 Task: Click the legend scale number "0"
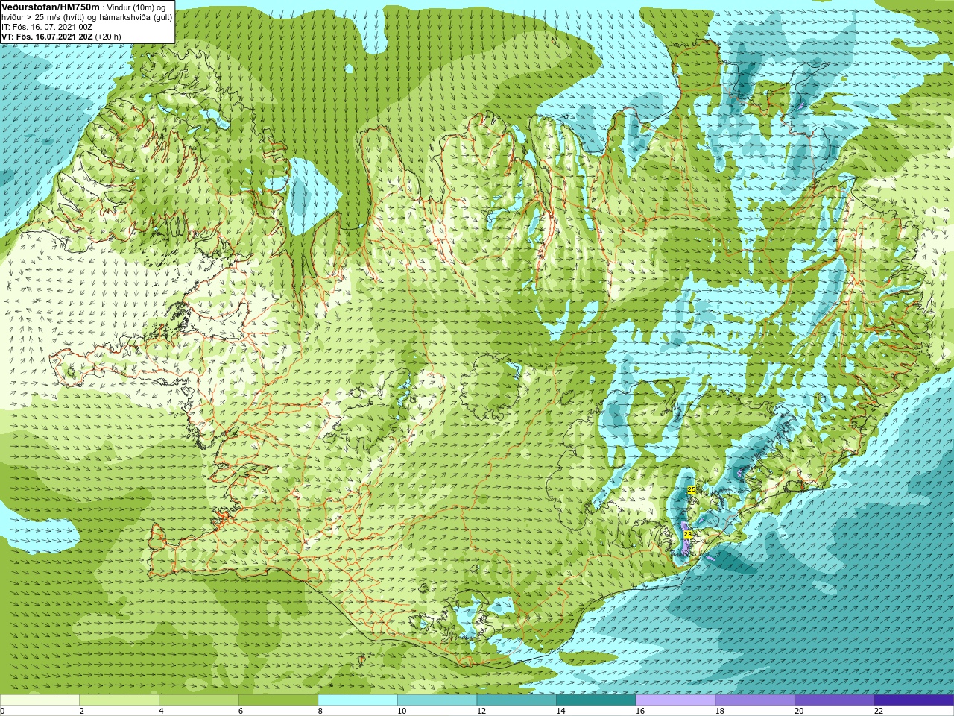(x=2, y=711)
